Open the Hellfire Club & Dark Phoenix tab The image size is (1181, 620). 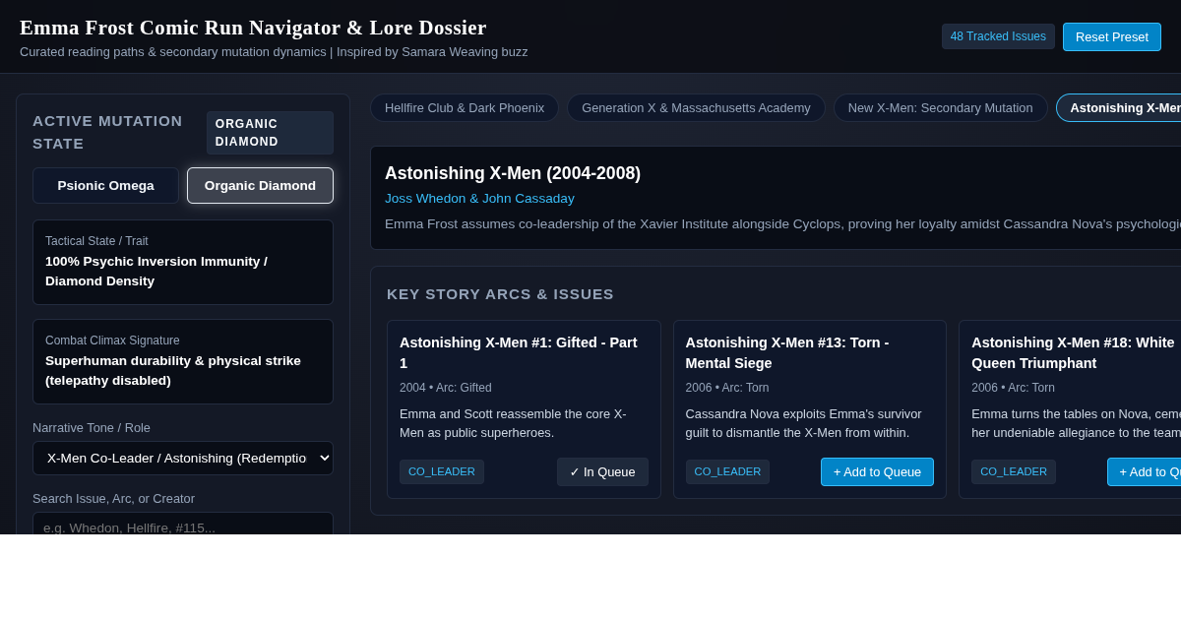click(465, 107)
